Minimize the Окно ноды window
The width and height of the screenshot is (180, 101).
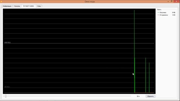(168, 1)
